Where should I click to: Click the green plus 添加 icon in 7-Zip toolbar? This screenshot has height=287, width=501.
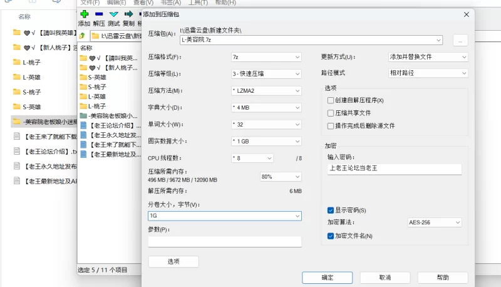tap(85, 14)
